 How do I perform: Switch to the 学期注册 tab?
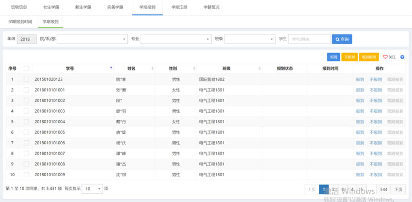pyautogui.click(x=179, y=7)
